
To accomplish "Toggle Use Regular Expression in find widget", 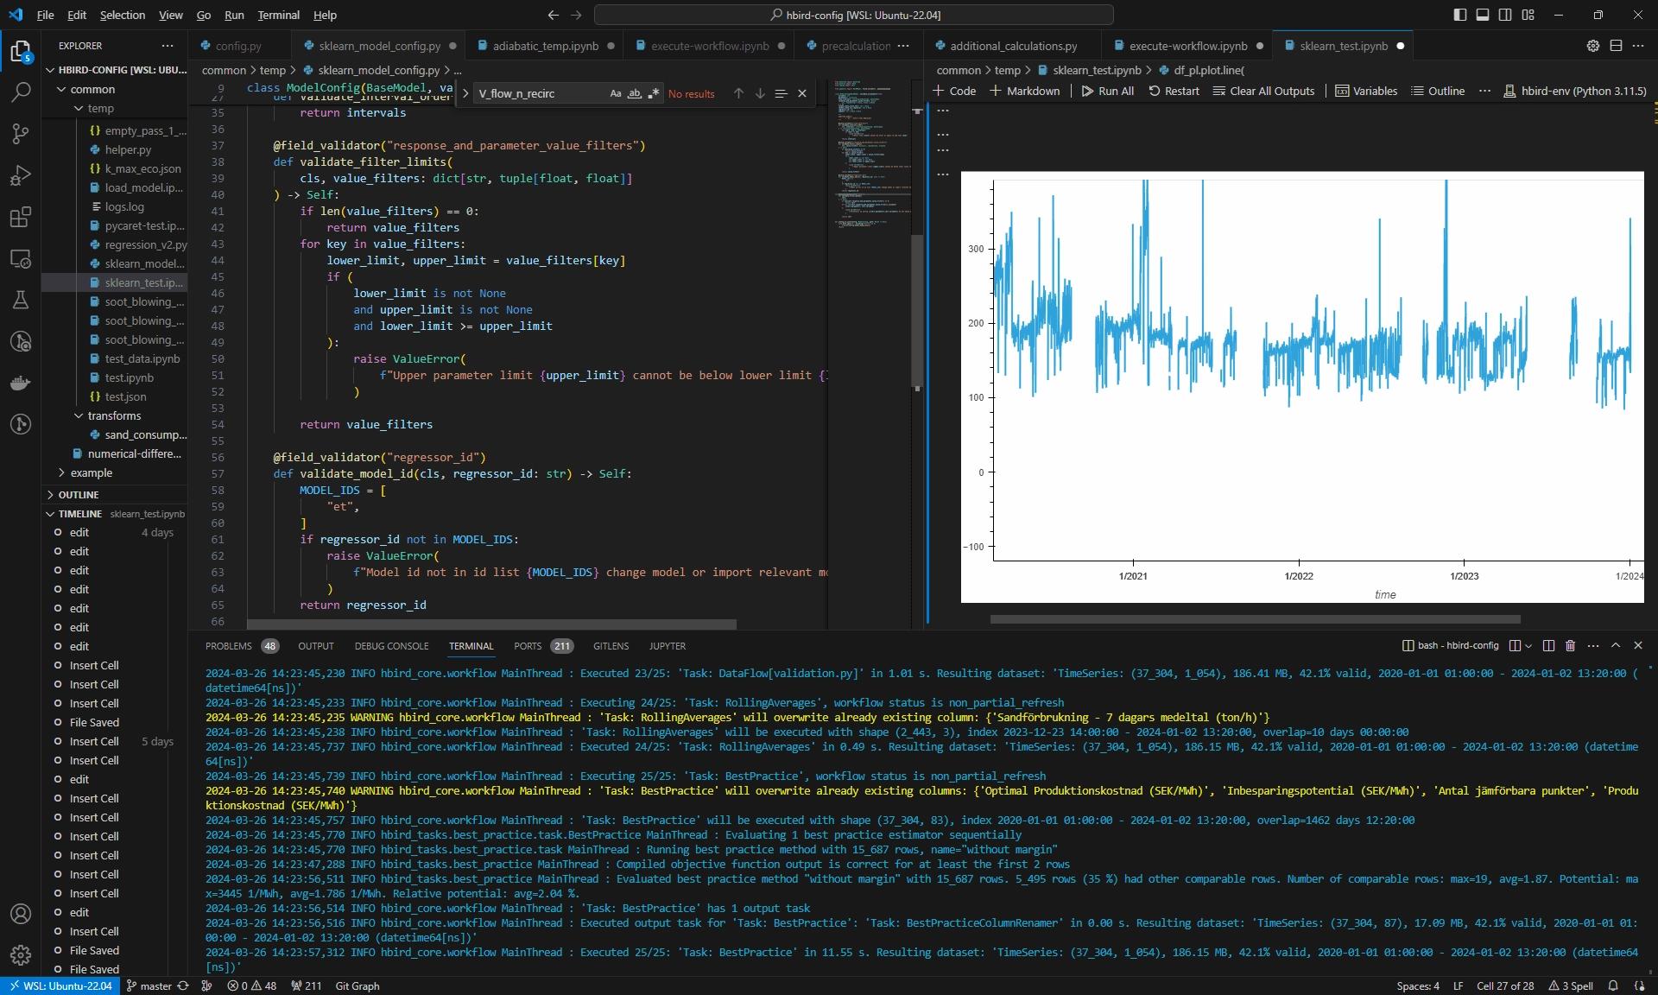I will pos(653,93).
